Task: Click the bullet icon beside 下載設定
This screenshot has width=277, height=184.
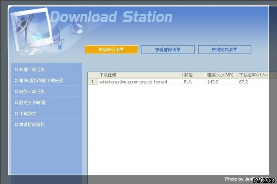Action: pos(16,114)
